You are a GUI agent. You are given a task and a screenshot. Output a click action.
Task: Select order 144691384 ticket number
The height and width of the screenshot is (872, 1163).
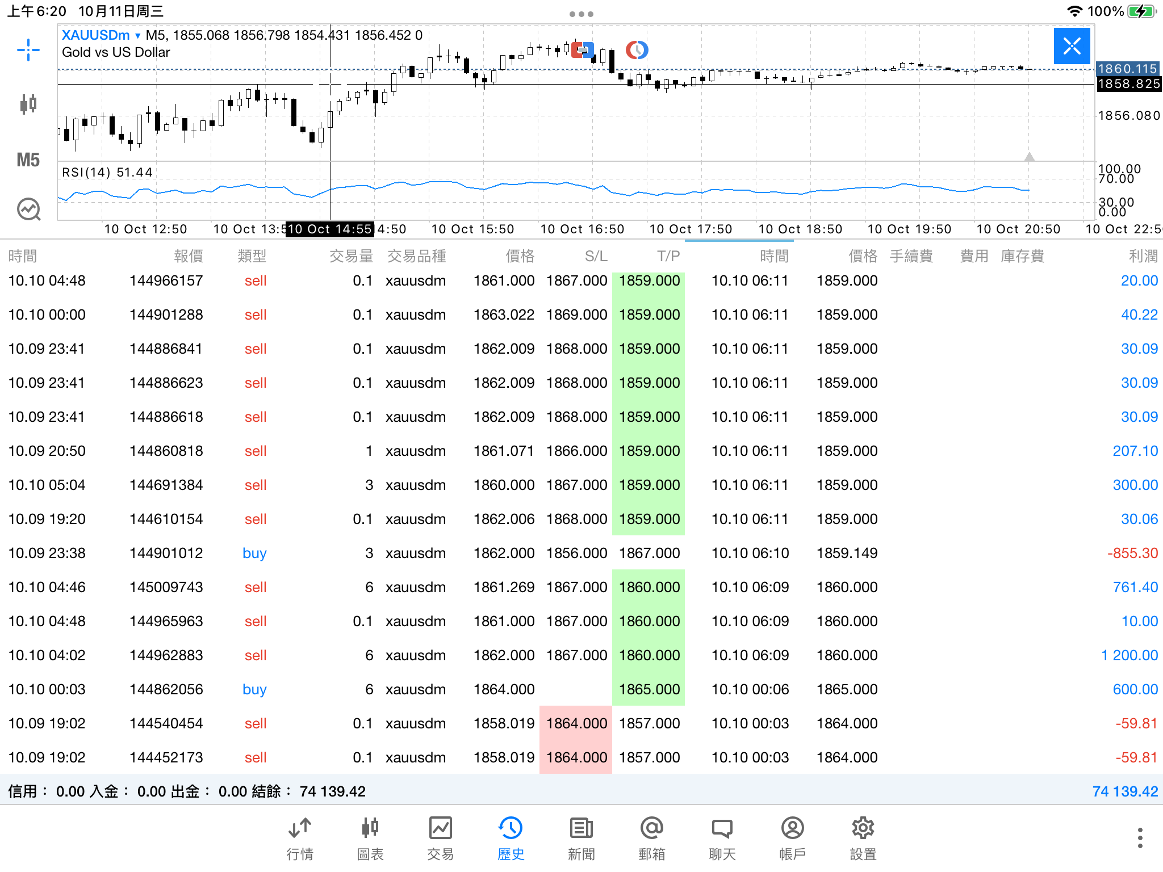click(x=166, y=485)
